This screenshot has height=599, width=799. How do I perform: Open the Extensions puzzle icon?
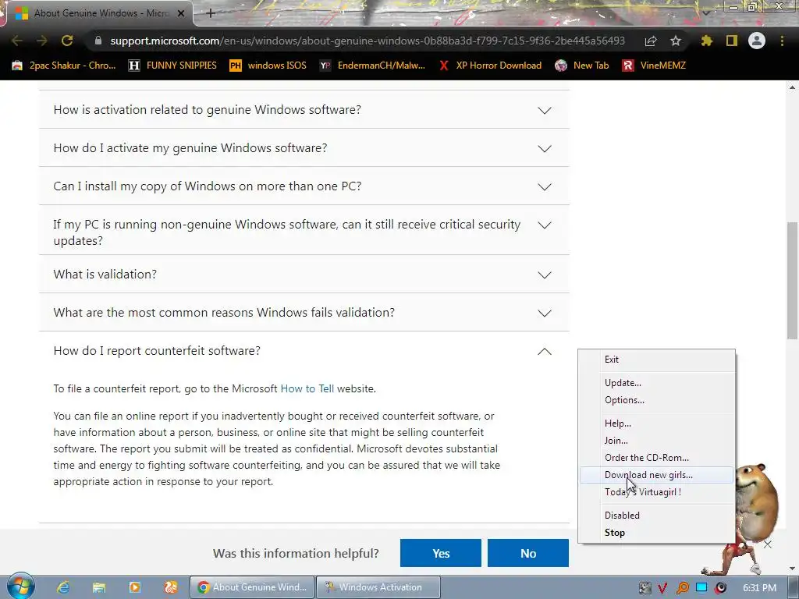[707, 41]
